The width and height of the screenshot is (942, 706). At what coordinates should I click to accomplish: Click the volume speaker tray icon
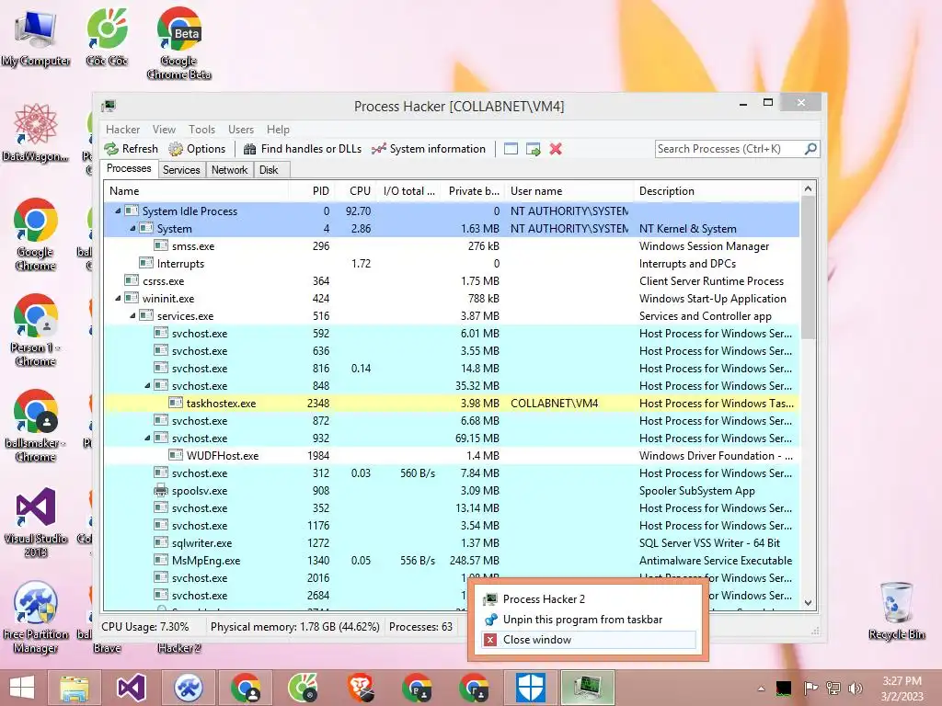point(855,688)
